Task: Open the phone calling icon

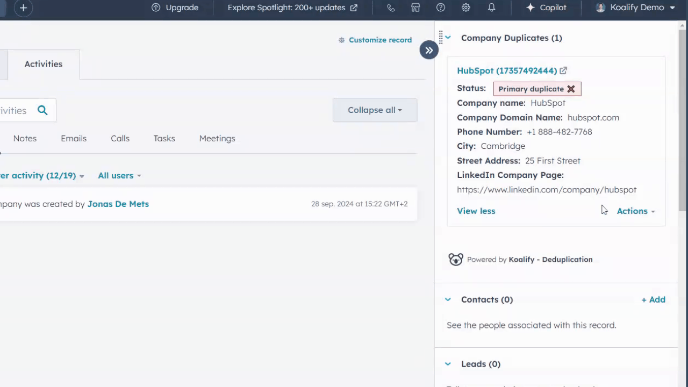Action: click(x=391, y=8)
